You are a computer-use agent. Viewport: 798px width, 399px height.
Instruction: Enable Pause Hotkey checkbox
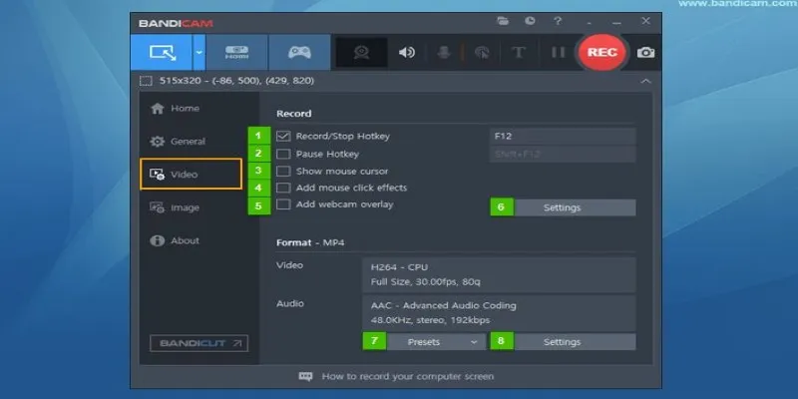283,154
